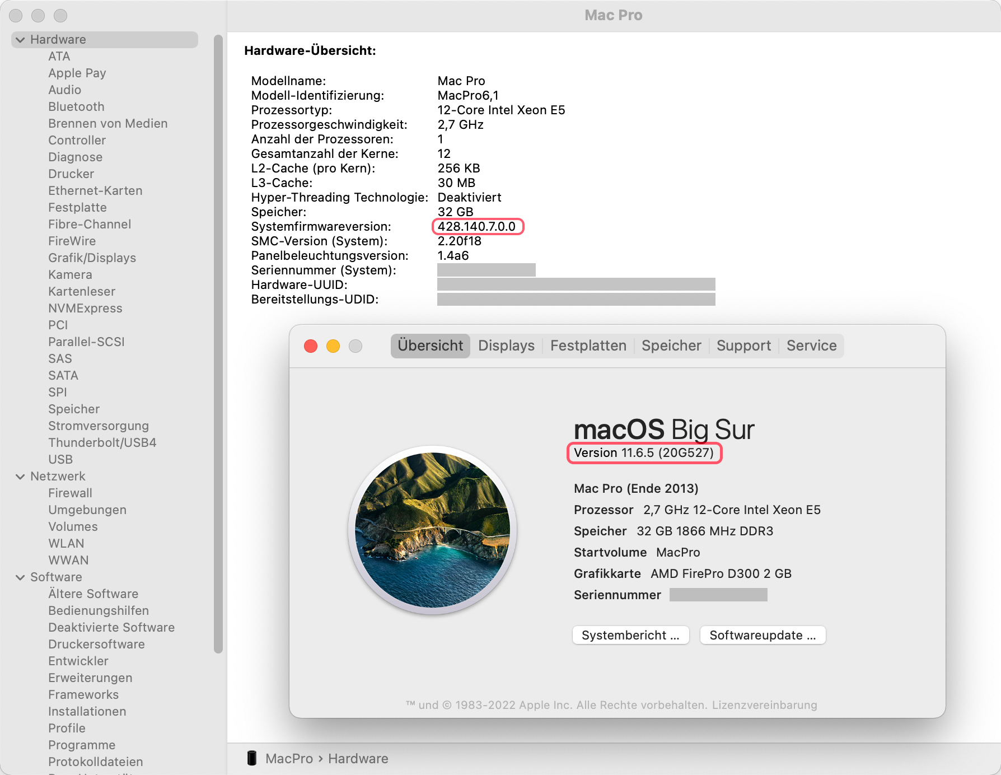
Task: Select SATA in the sidebar
Action: (63, 376)
